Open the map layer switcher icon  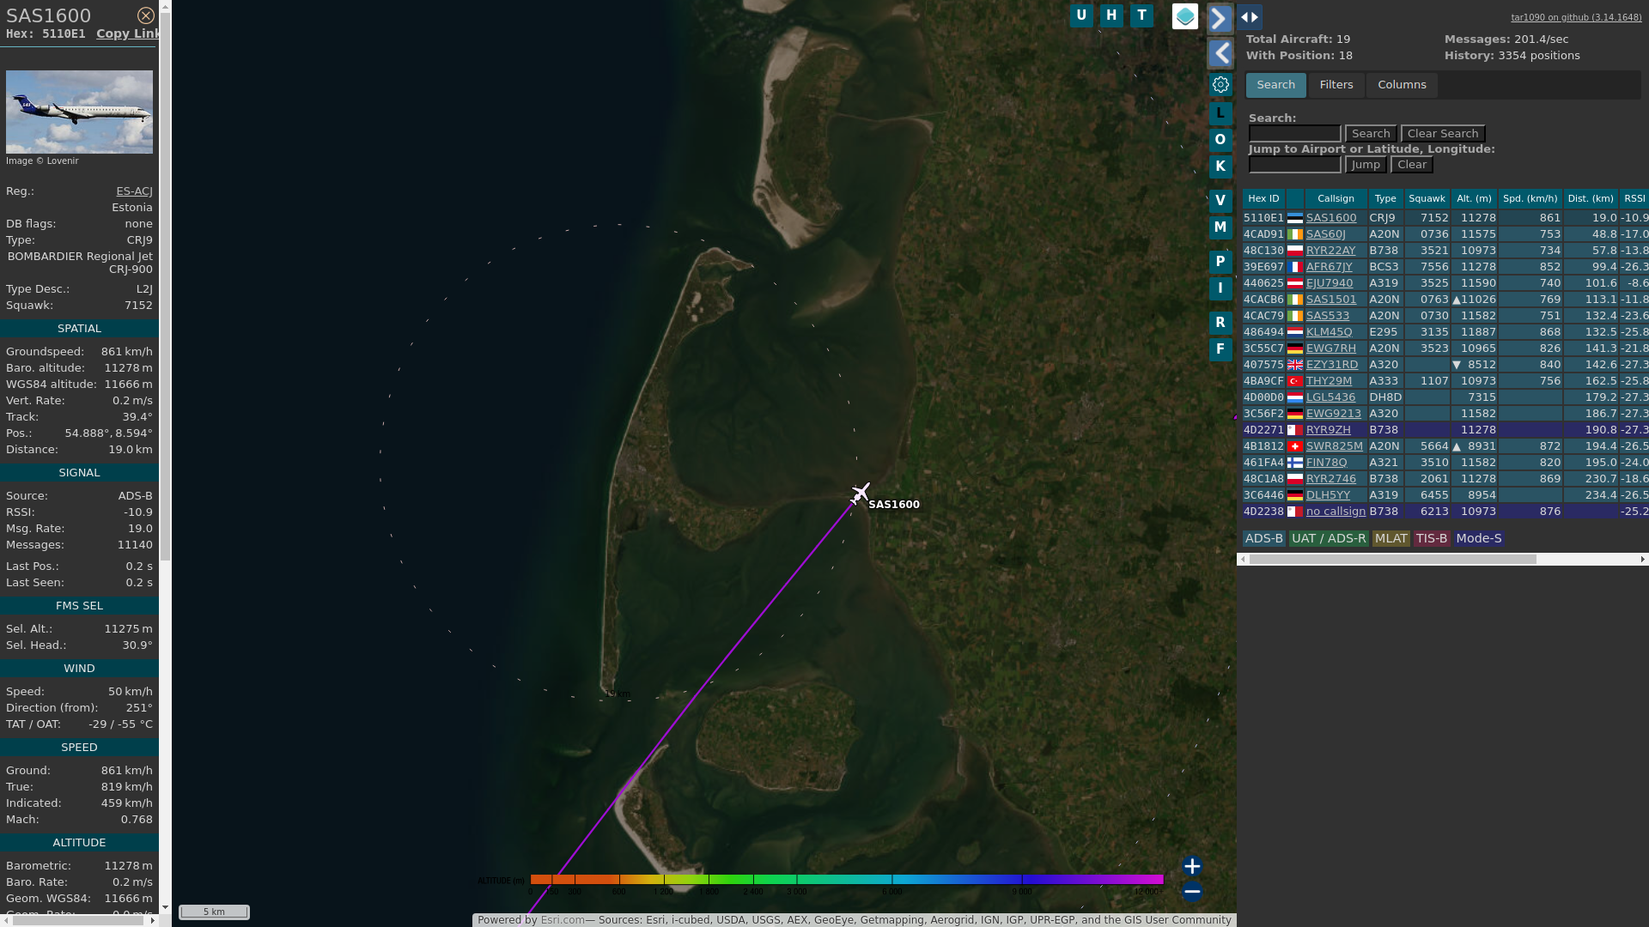tap(1185, 16)
